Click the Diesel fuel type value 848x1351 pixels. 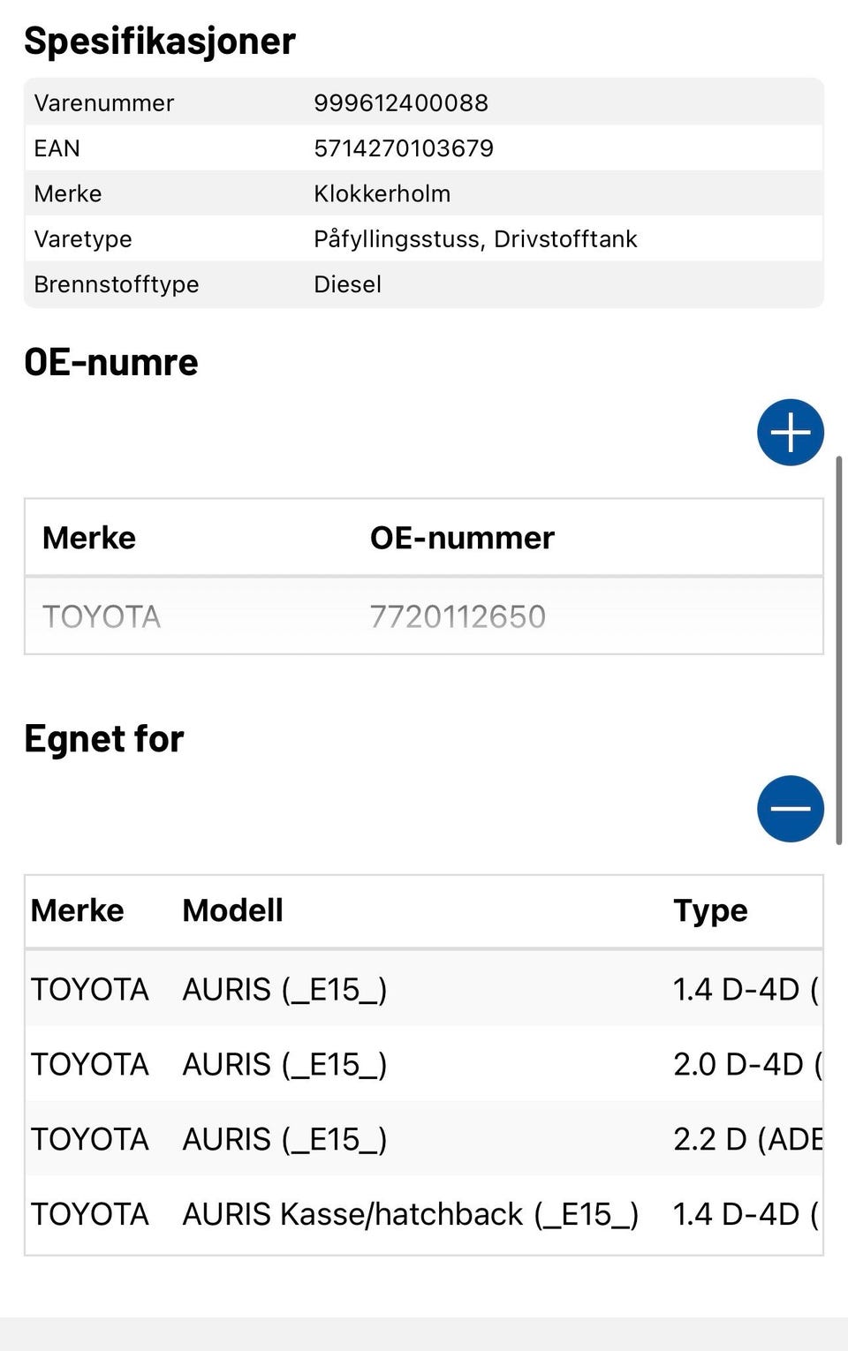347,284
